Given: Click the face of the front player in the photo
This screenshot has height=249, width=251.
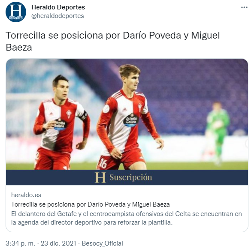Looking at the screenshot, I should 131,80.
